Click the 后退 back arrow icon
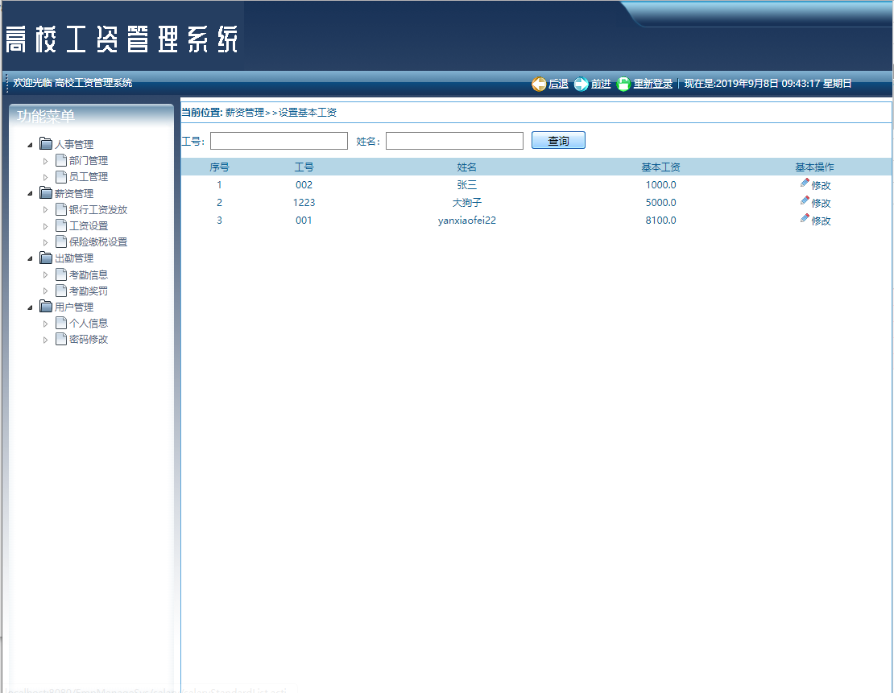894x693 pixels. pos(539,83)
